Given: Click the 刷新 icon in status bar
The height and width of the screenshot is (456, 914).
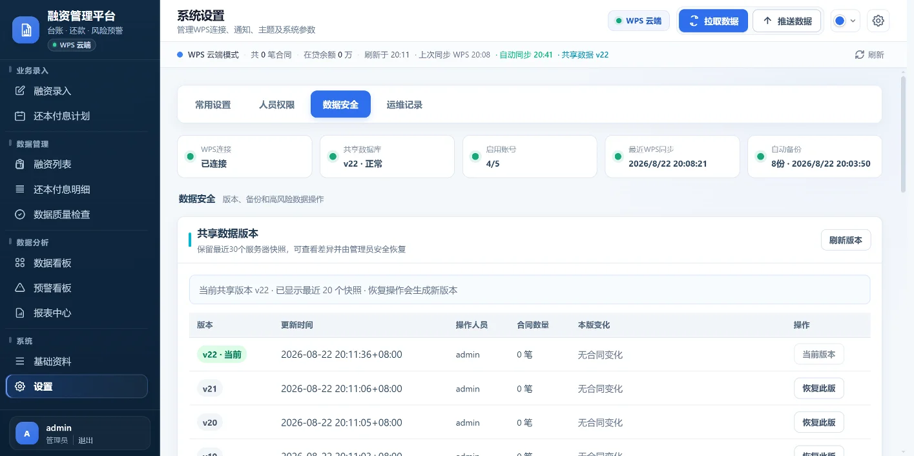Looking at the screenshot, I should 859,55.
